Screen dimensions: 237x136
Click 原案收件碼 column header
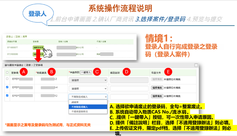pos(12,41)
